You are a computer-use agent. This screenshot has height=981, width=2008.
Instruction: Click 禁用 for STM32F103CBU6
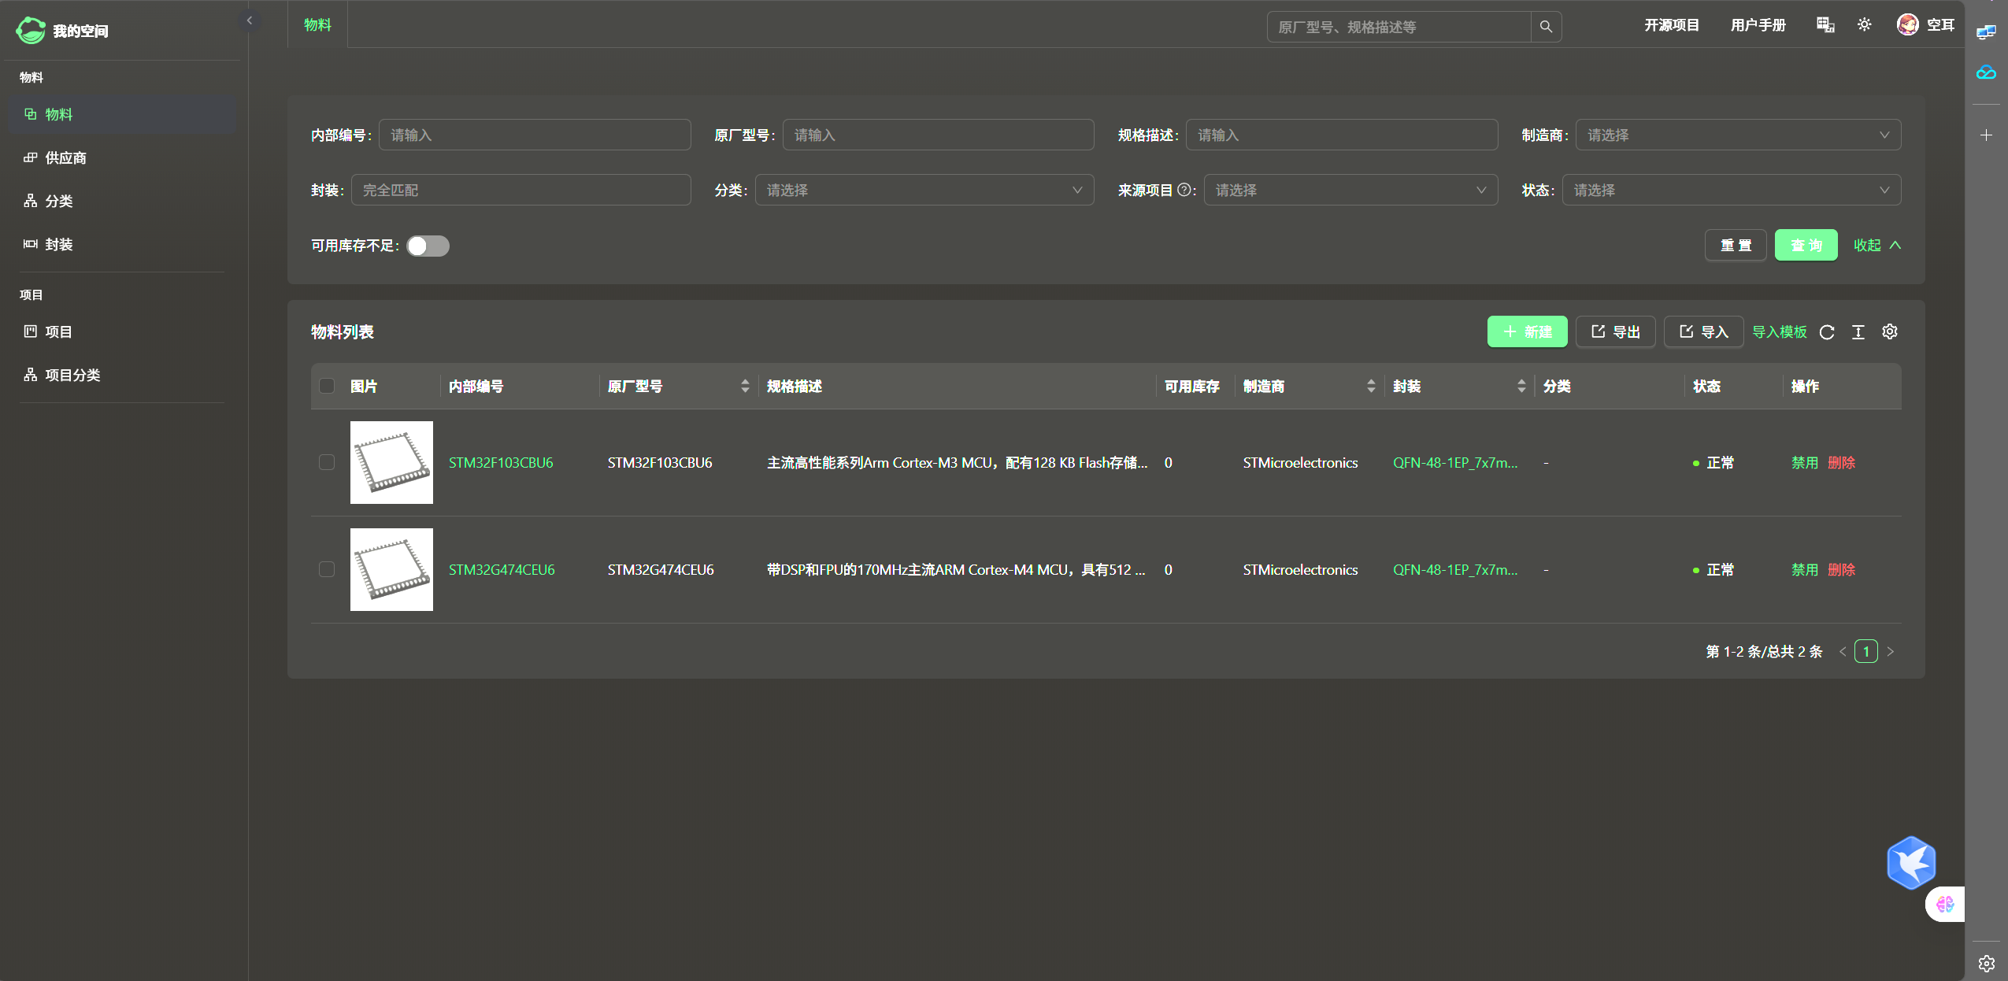[1805, 462]
